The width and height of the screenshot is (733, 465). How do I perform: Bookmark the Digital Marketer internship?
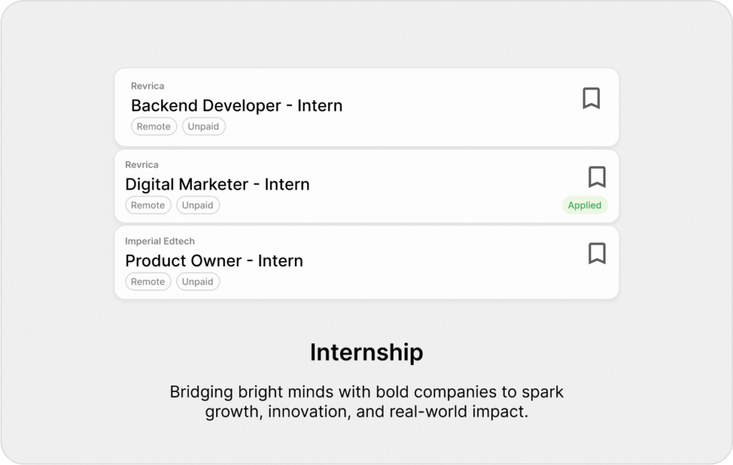tap(597, 177)
